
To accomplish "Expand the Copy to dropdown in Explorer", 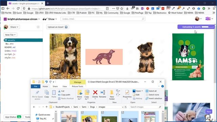I will point(87,98).
